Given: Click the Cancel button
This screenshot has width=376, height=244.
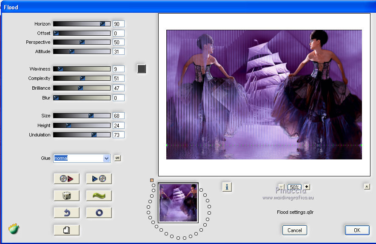Looking at the screenshot, I should tap(294, 230).
